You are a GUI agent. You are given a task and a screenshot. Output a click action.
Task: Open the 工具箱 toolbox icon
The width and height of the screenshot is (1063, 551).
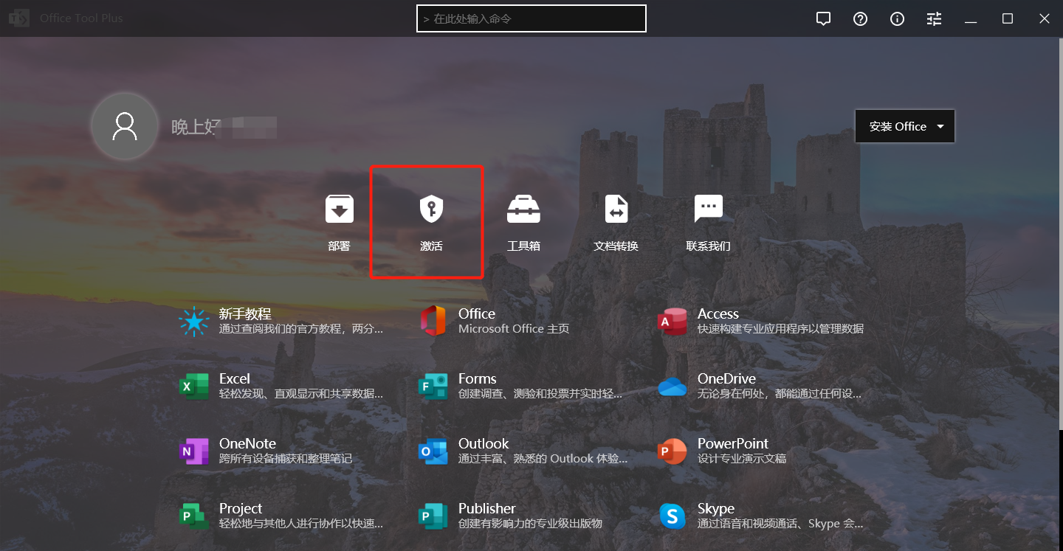point(523,209)
